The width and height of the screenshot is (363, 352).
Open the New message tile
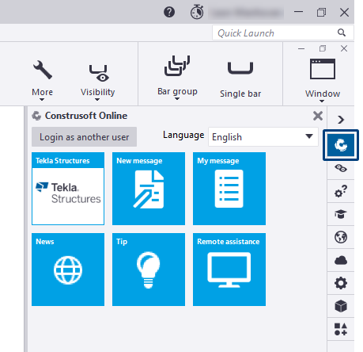coord(149,189)
